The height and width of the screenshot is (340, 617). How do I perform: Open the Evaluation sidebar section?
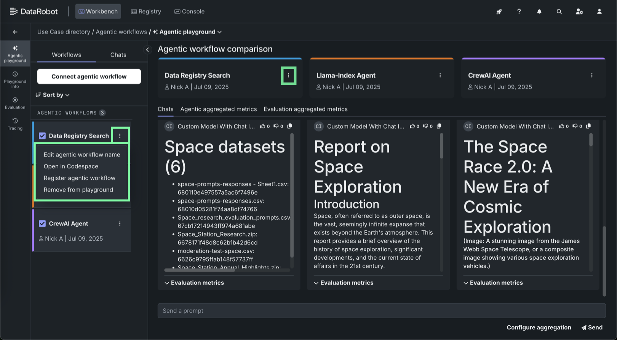[15, 103]
